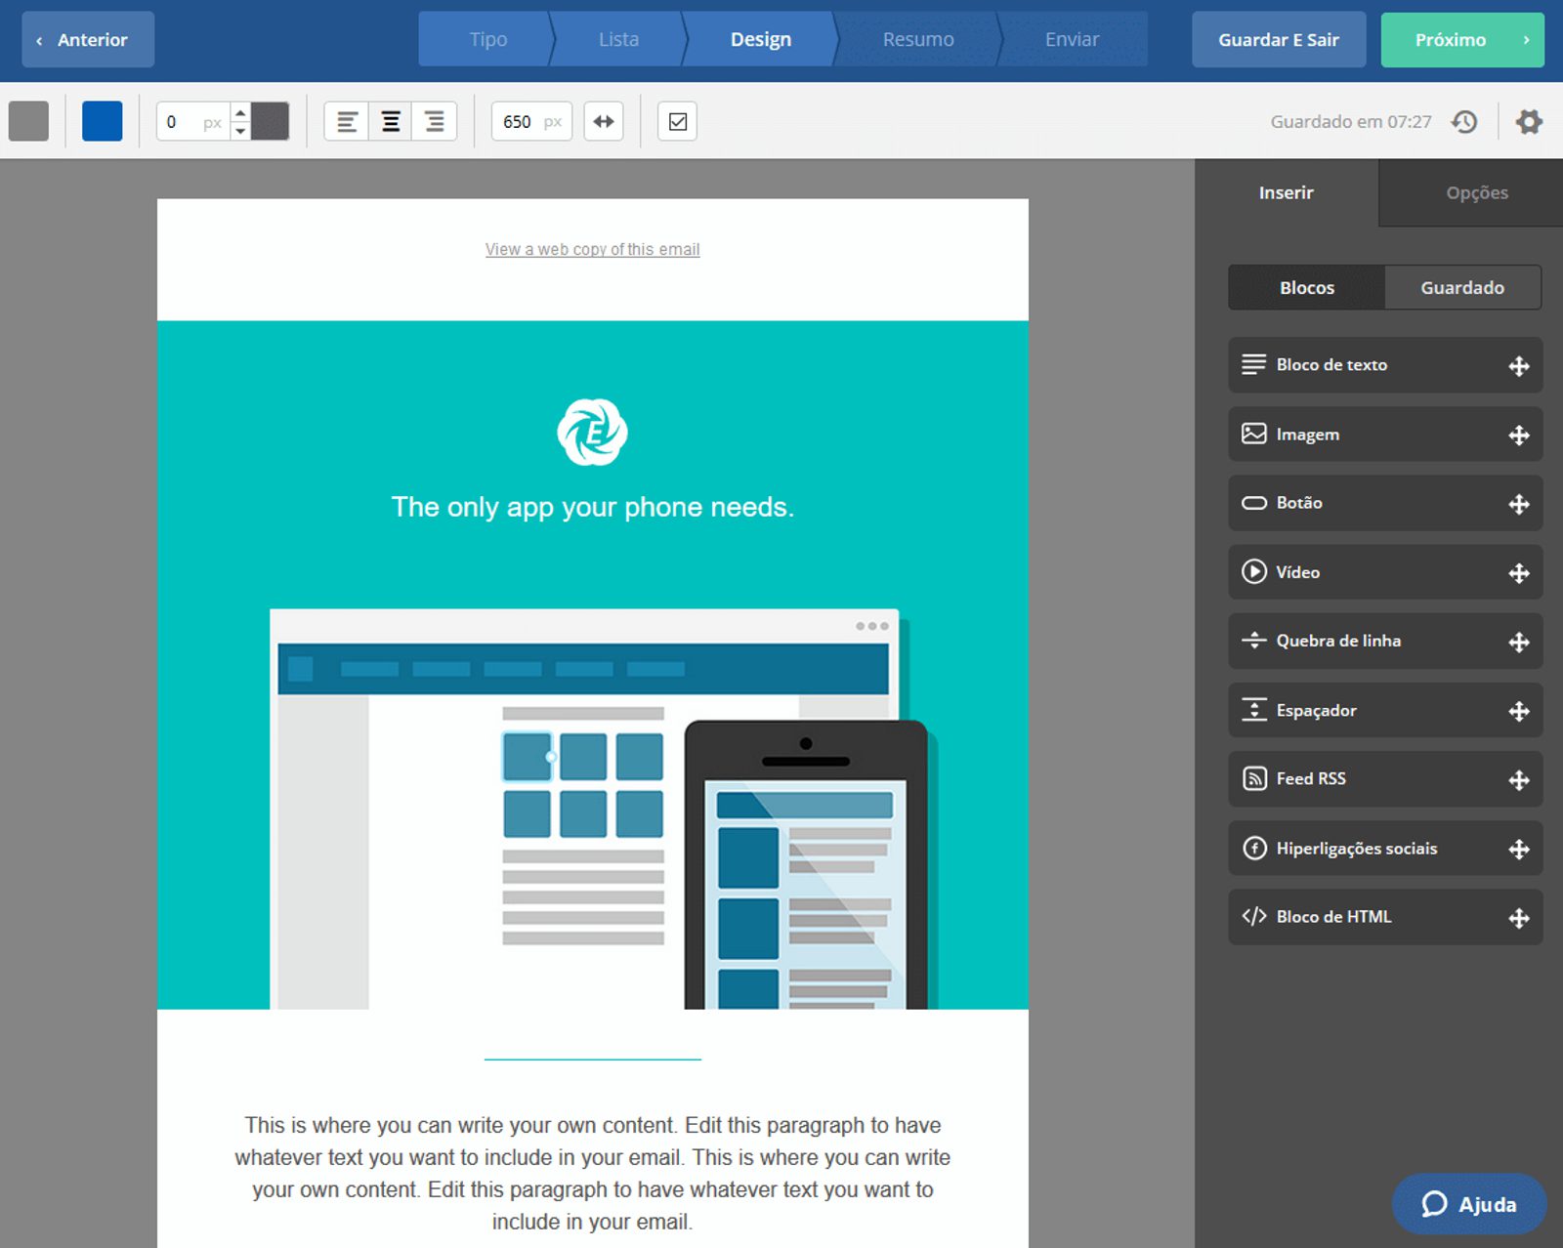Switch block list to Blocos
The image size is (1563, 1248).
1306,288
